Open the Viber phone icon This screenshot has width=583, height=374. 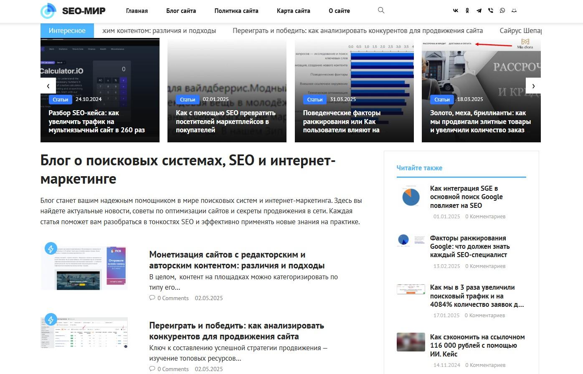click(491, 10)
